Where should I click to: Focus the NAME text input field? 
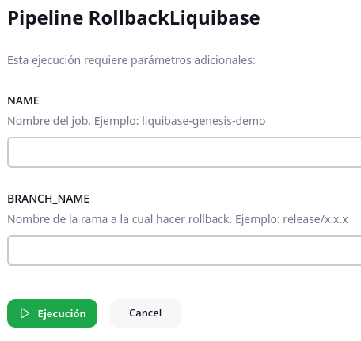[x=184, y=152]
